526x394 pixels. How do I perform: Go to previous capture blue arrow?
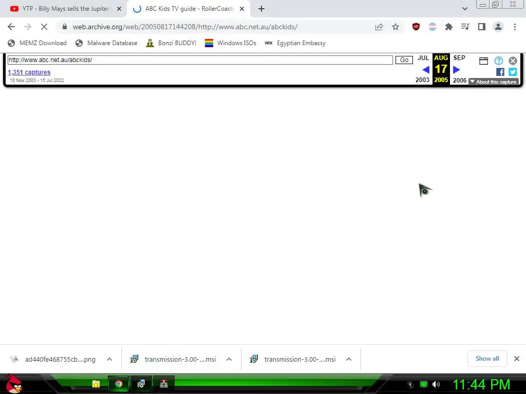tap(426, 70)
